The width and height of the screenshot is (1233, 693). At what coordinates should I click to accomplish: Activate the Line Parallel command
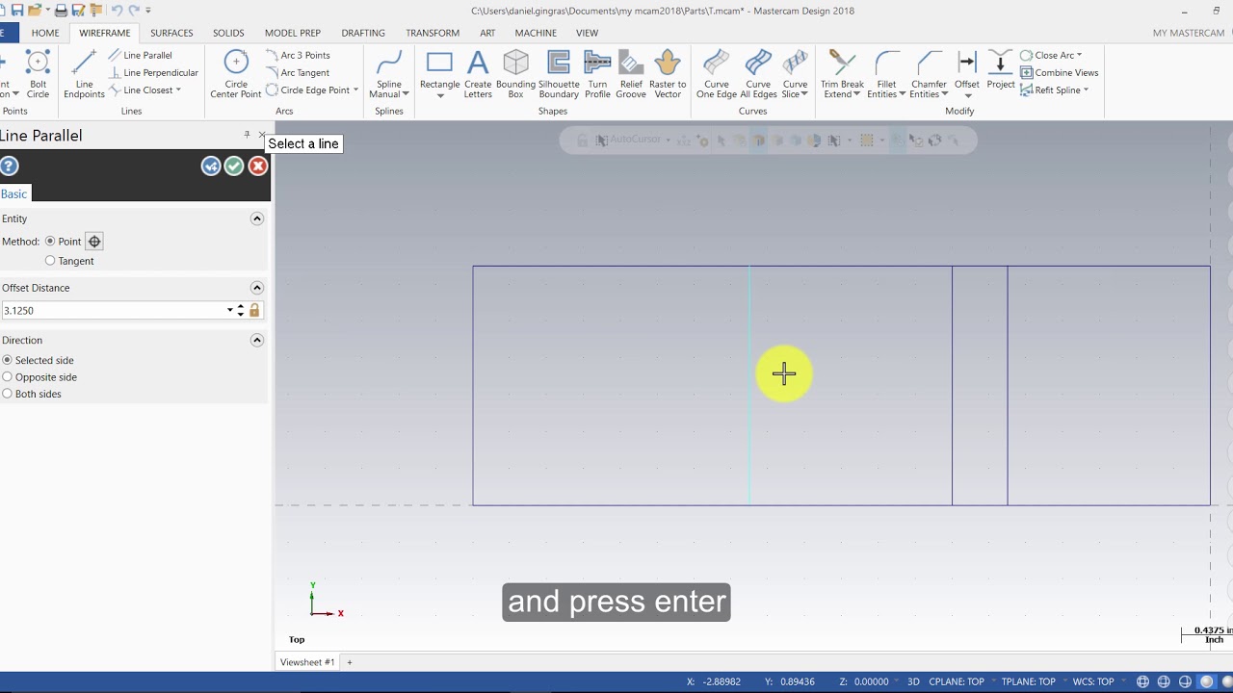coord(141,55)
